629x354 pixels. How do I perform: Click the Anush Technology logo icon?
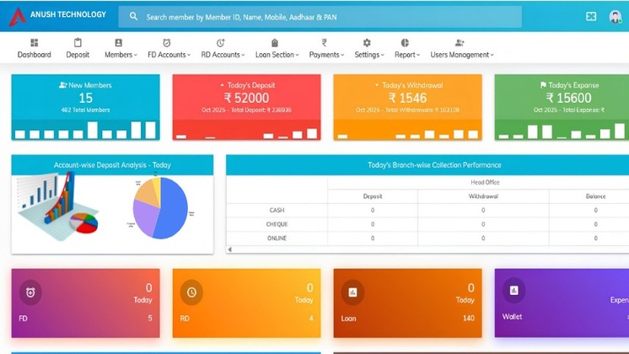point(17,17)
